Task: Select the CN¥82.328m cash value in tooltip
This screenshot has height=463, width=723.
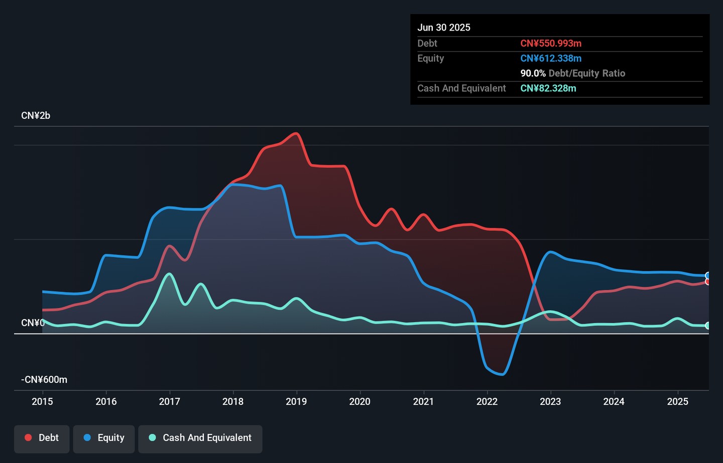Action: click(548, 88)
